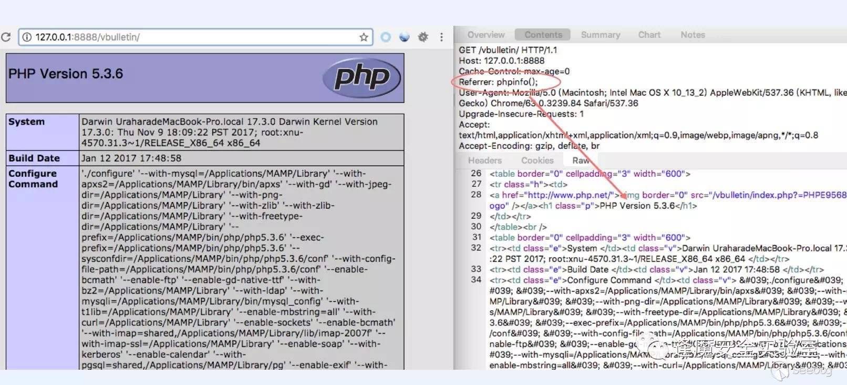Open the Cookies sub-tab

[x=537, y=160]
